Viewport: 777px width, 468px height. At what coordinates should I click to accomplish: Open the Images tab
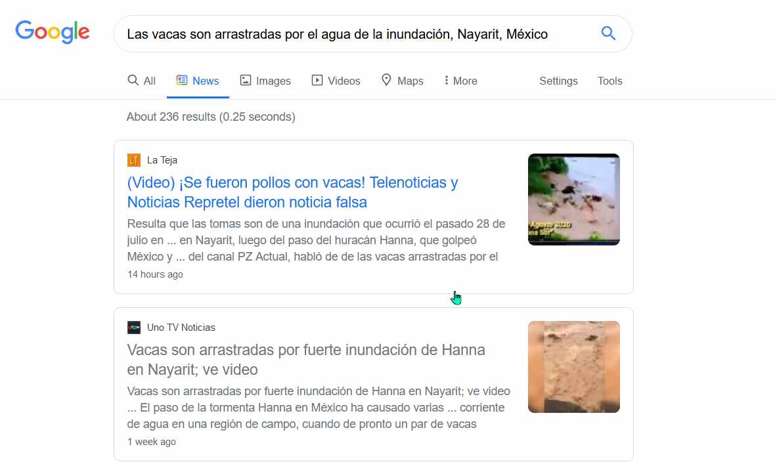pos(265,81)
